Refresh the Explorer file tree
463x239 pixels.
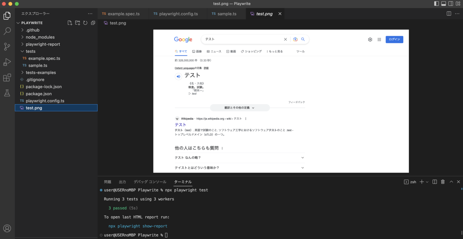[85, 23]
